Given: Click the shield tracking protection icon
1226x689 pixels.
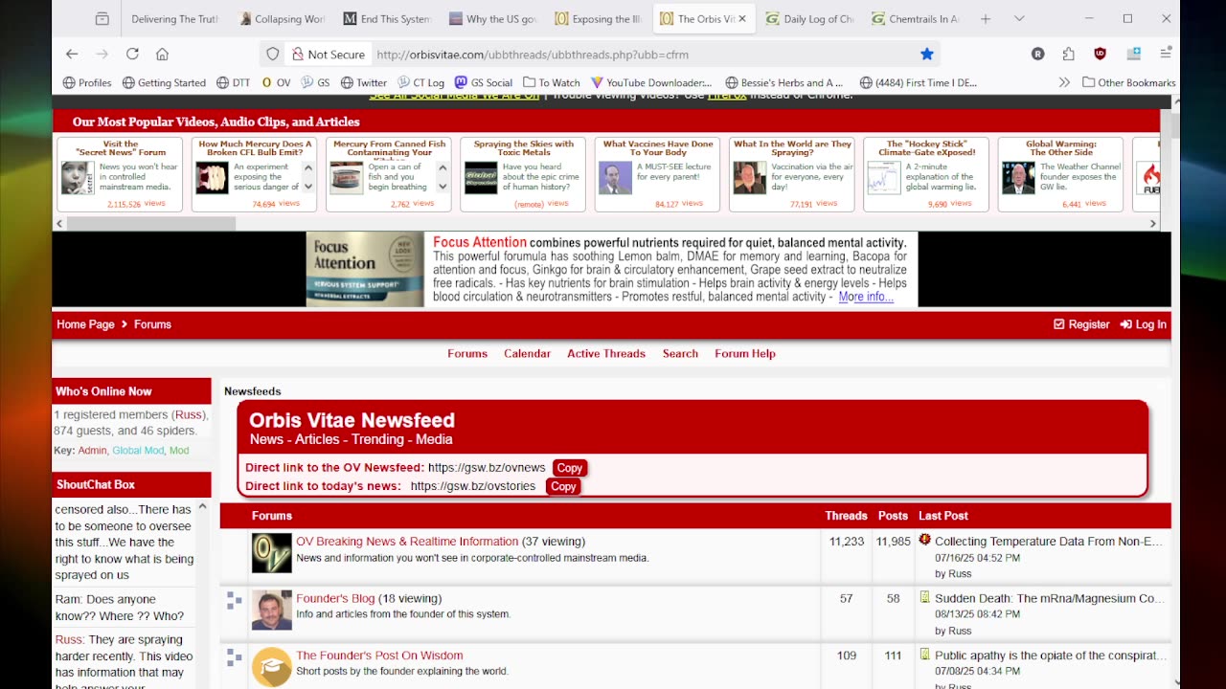Looking at the screenshot, I should 273,55.
